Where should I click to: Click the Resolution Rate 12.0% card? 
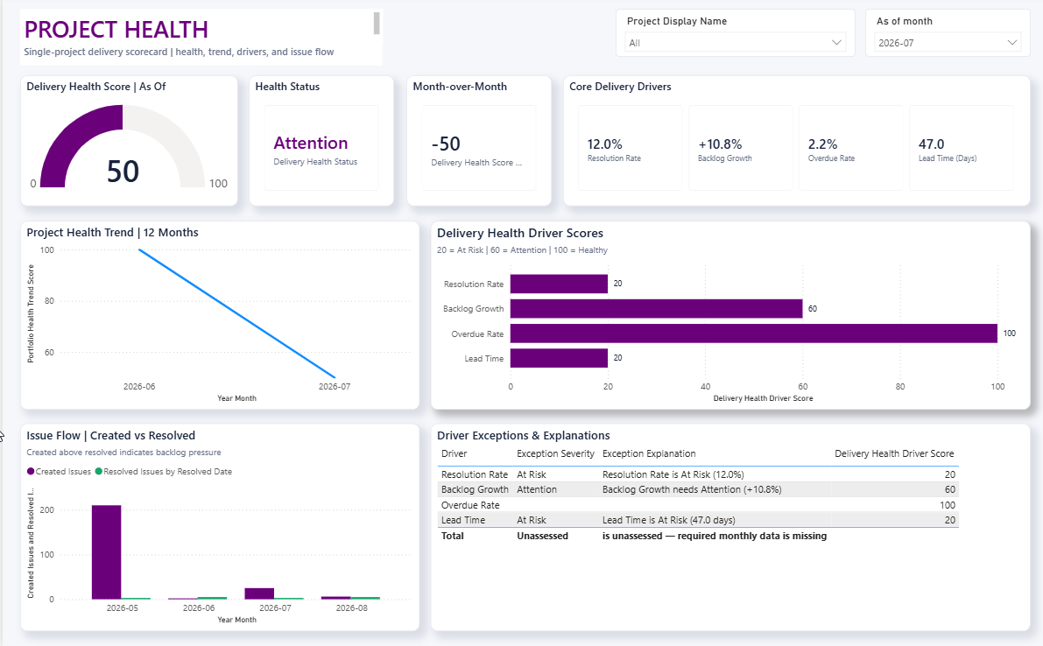tap(630, 148)
